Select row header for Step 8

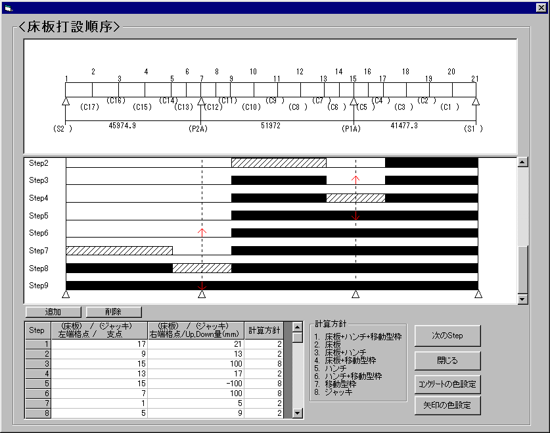click(x=38, y=413)
